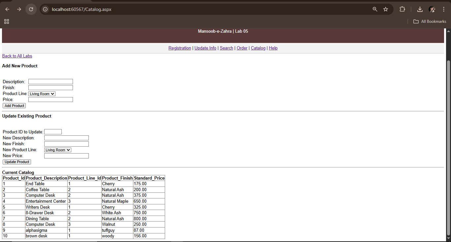Open the Extensions puzzle icon

402,9
